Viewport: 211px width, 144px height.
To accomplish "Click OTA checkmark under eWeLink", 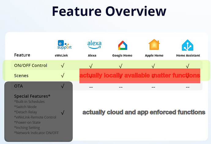I will click(63, 86).
